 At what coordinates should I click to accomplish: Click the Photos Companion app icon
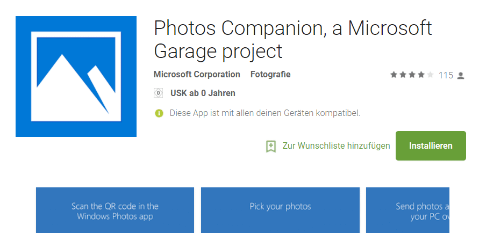(76, 77)
